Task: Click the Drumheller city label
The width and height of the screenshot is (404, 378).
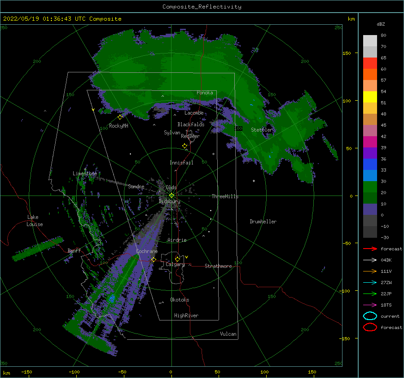Action: pos(263,222)
